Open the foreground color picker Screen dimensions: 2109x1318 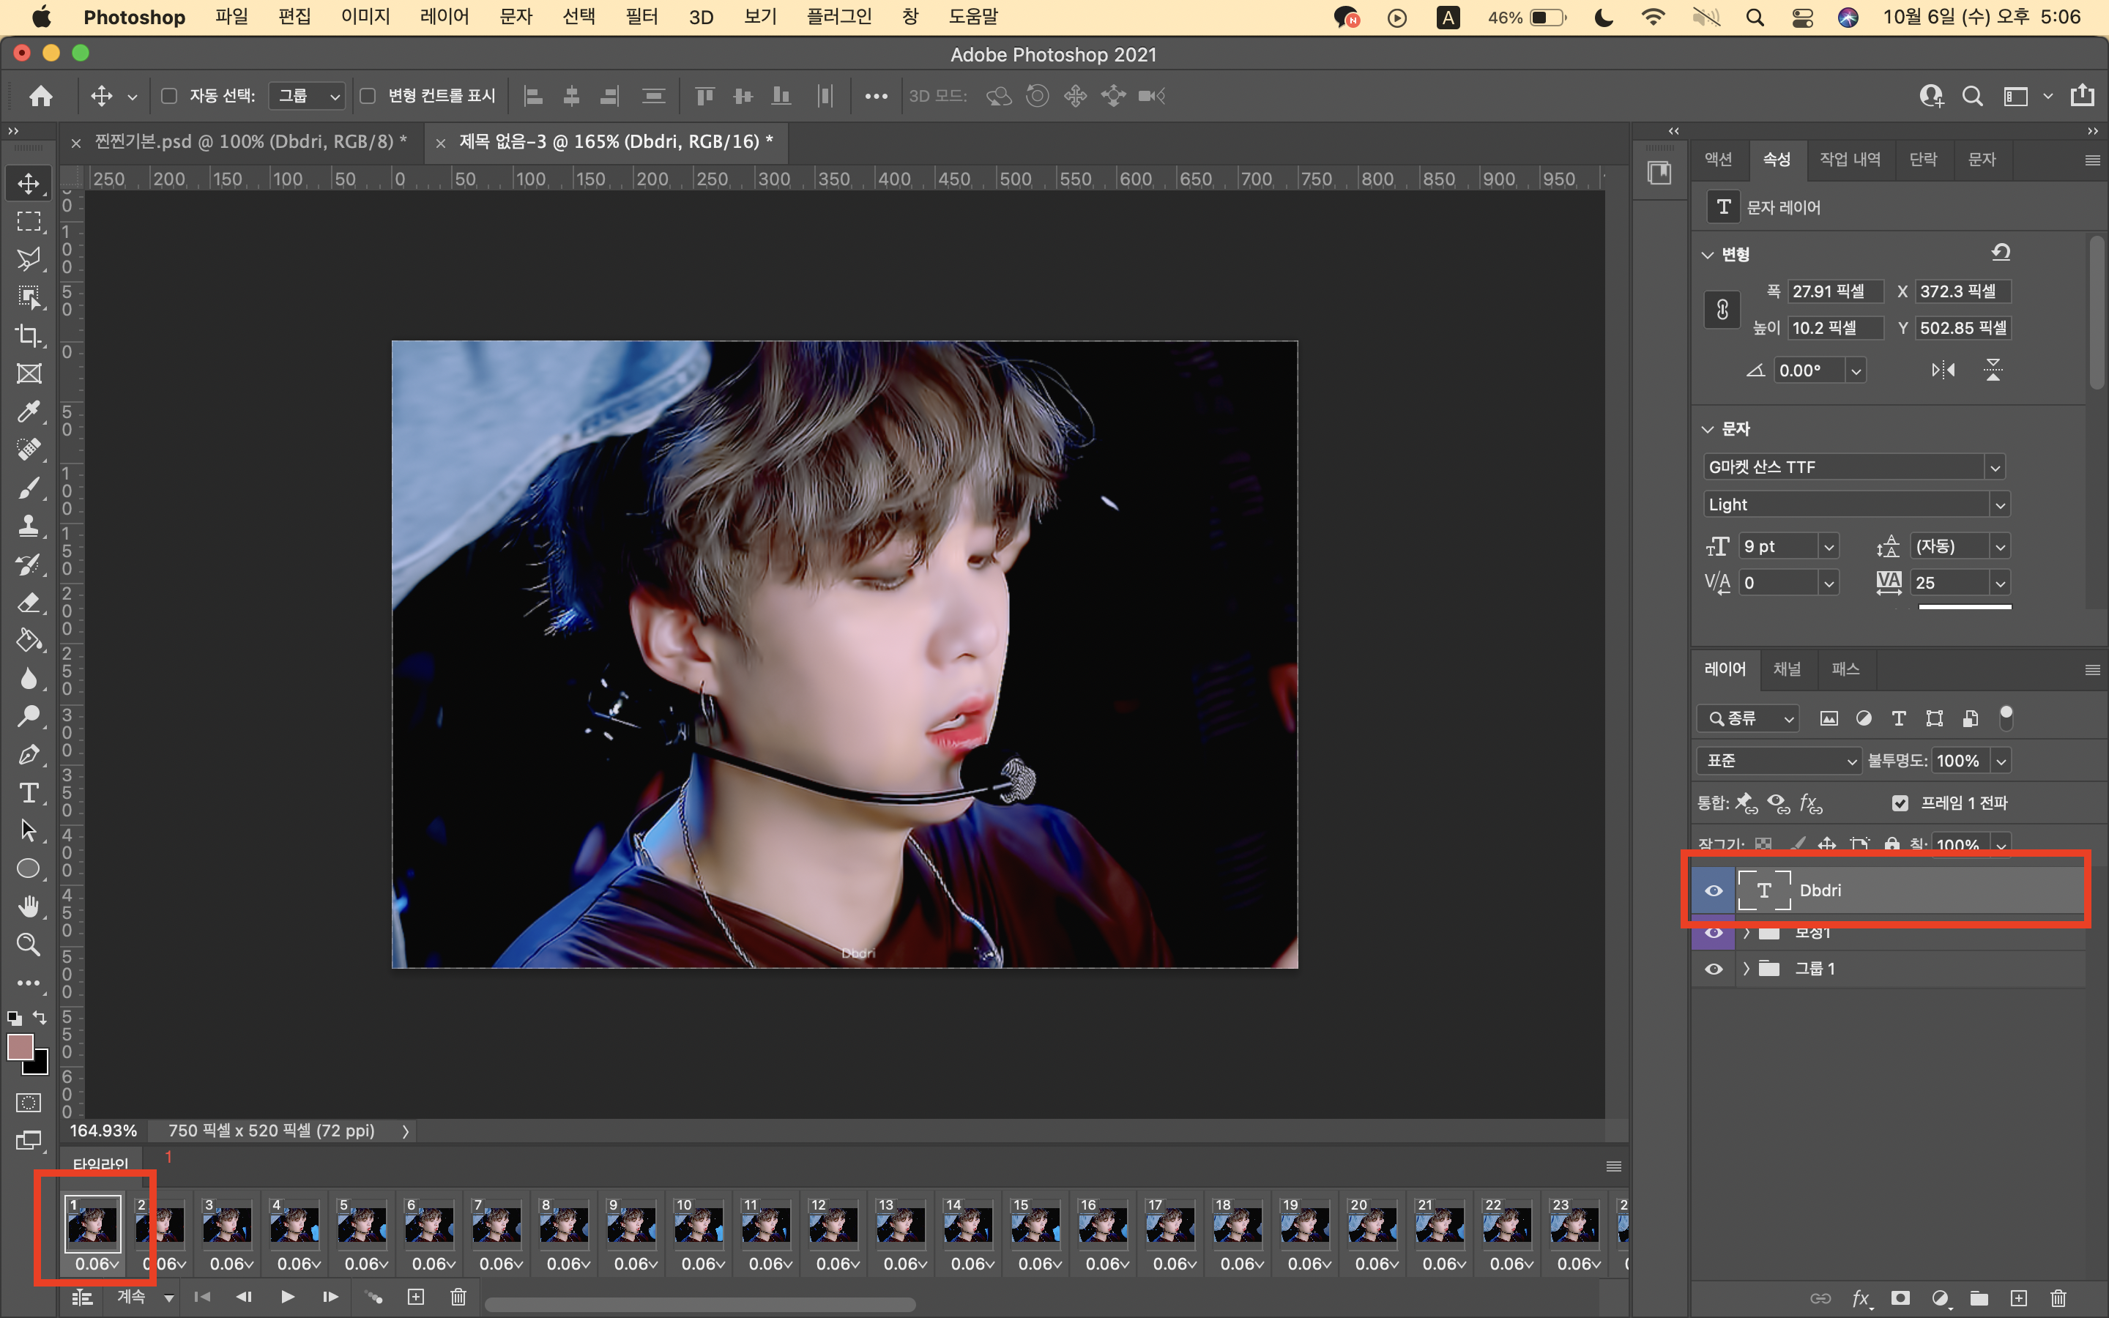(19, 1046)
